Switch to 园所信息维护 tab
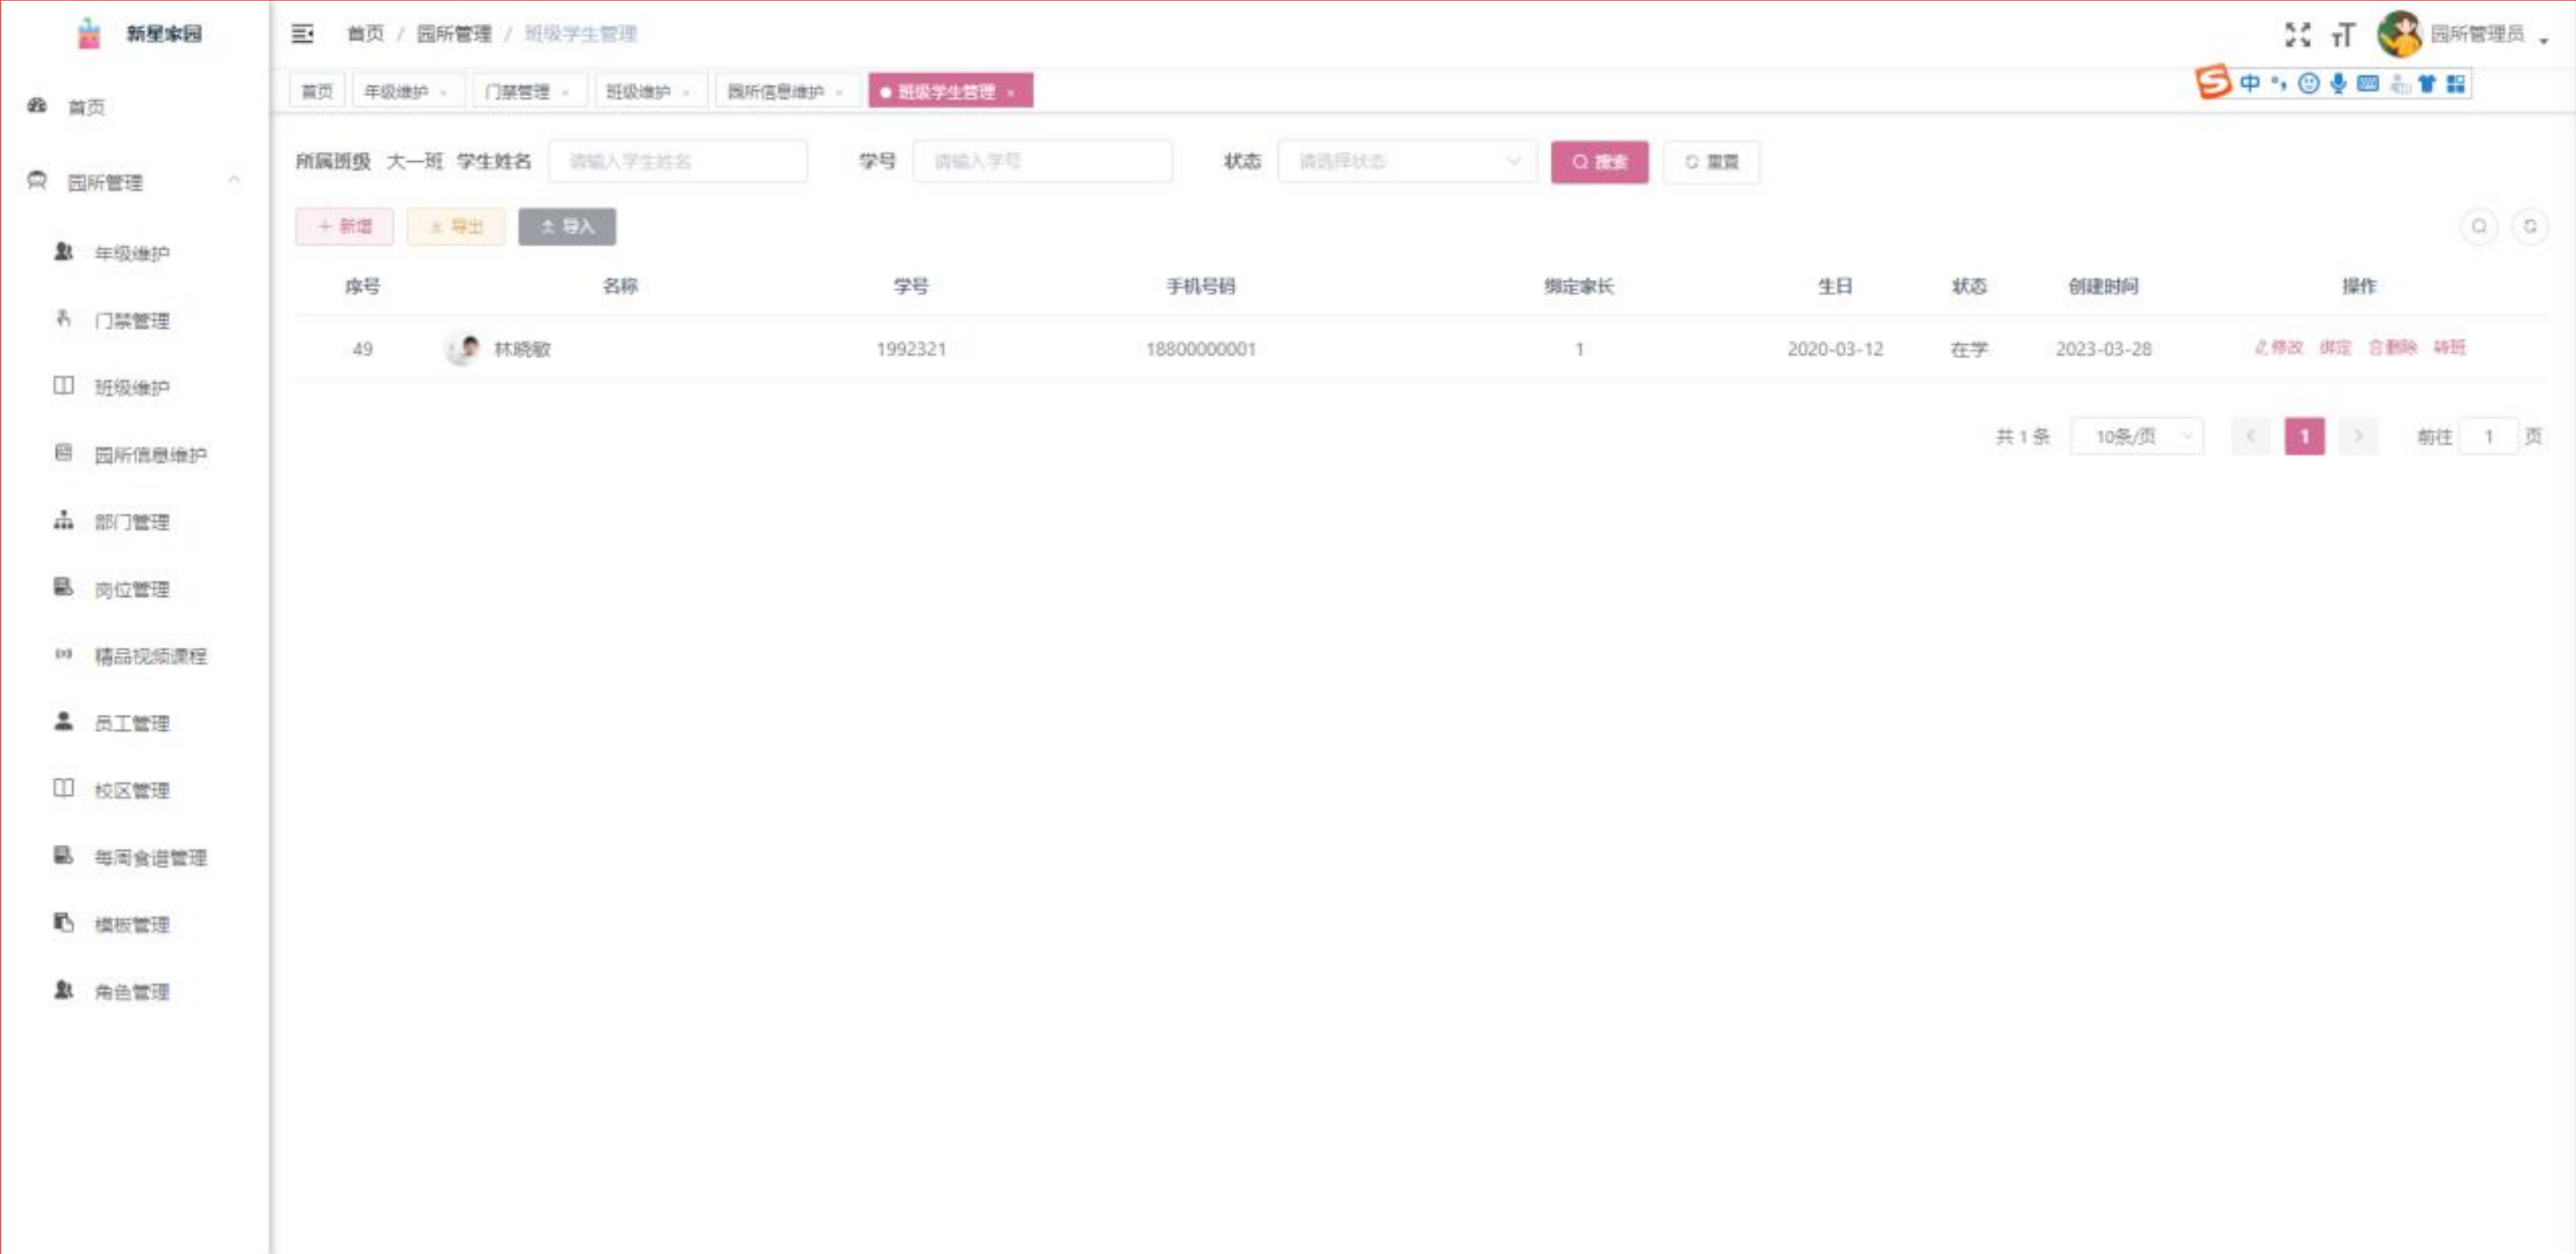 [x=775, y=92]
